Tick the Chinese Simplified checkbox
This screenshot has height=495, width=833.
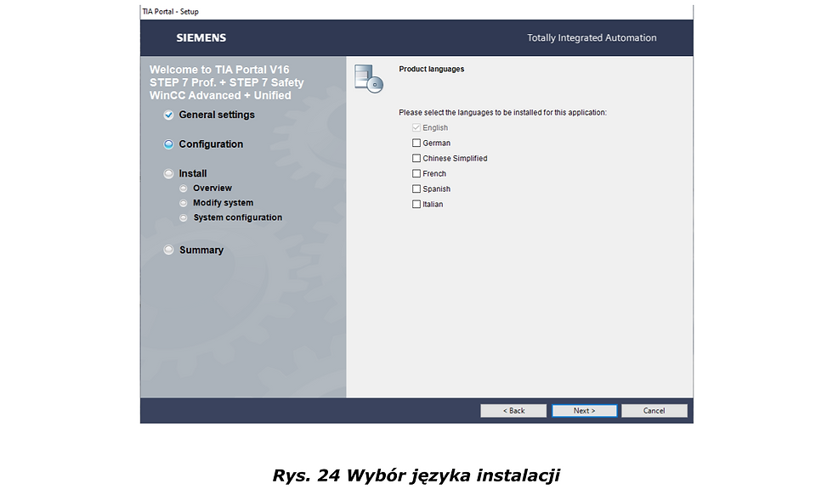click(416, 158)
